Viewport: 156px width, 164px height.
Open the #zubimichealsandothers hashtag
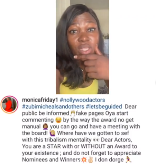[53, 106]
